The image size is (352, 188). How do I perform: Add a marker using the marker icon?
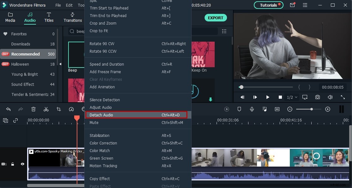click(x=239, y=109)
